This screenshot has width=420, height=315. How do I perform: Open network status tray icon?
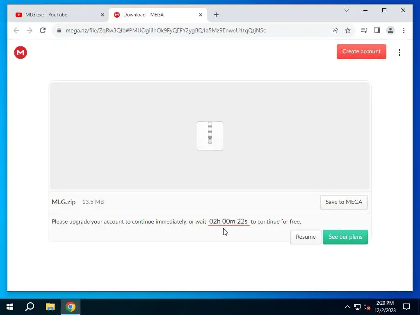click(x=357, y=307)
